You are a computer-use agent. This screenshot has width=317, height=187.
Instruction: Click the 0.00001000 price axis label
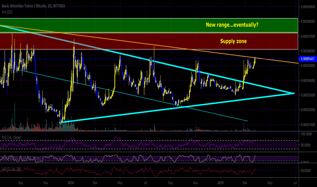[308, 125]
